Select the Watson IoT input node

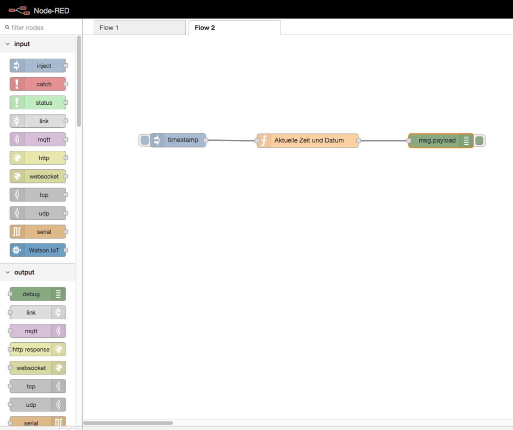tap(38, 251)
